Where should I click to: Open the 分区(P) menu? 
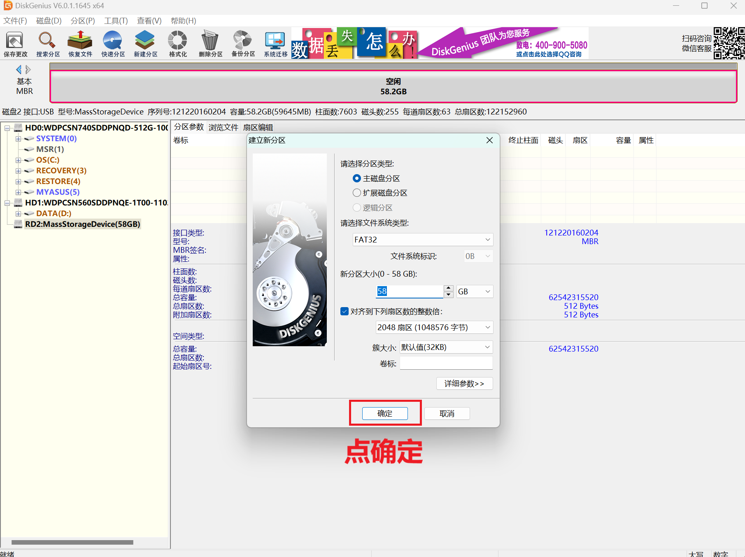coord(83,21)
